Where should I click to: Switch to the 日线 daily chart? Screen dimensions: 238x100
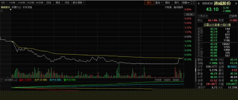pos(49,3)
